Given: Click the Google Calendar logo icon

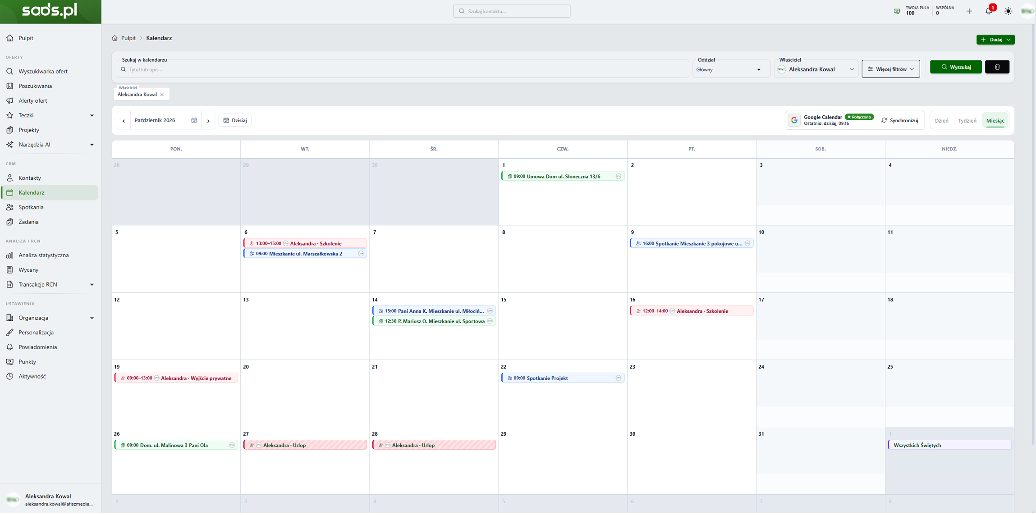Looking at the screenshot, I should click(x=794, y=120).
